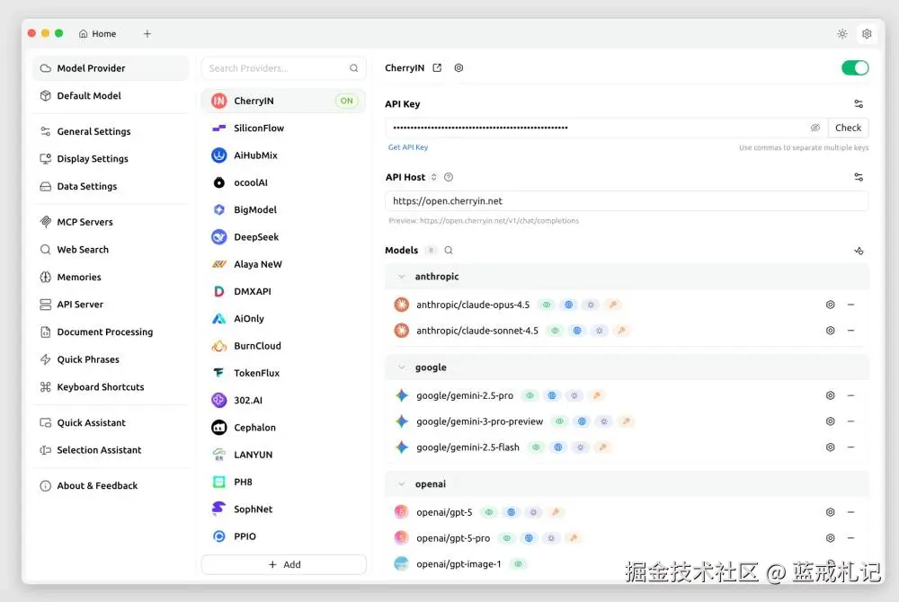Switch to the Home tab

(97, 34)
